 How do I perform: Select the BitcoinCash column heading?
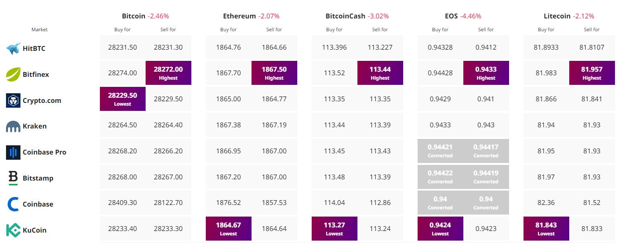pos(345,16)
